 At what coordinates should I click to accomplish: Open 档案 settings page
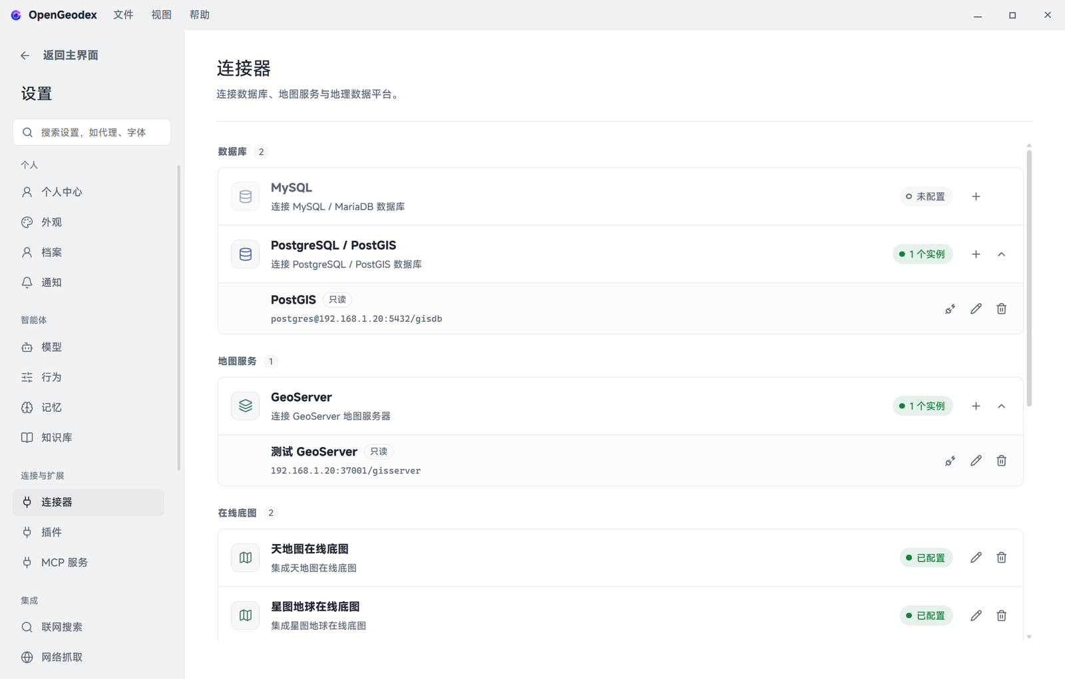pos(89,253)
